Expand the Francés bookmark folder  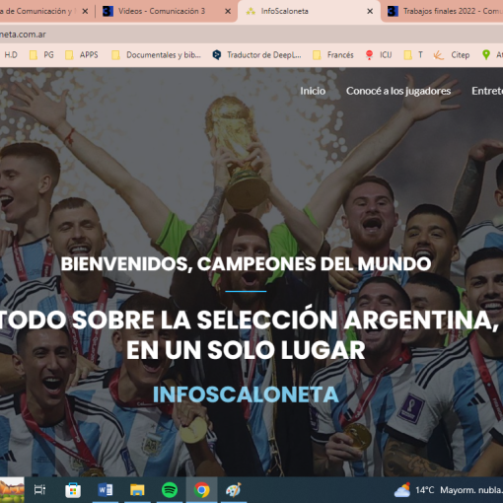(x=333, y=55)
